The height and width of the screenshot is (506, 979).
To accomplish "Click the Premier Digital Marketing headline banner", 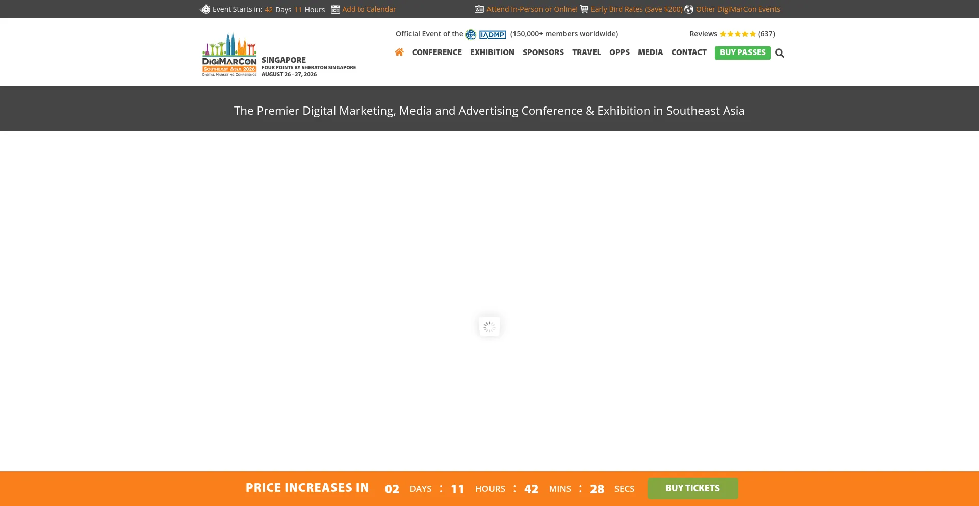I will (489, 111).
